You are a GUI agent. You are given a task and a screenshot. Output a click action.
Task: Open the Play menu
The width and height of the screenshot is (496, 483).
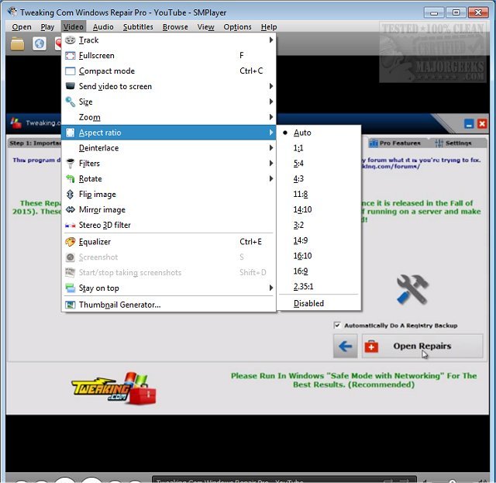coord(47,27)
